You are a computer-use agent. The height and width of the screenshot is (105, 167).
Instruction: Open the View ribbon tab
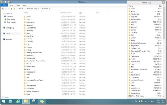(24, 5)
